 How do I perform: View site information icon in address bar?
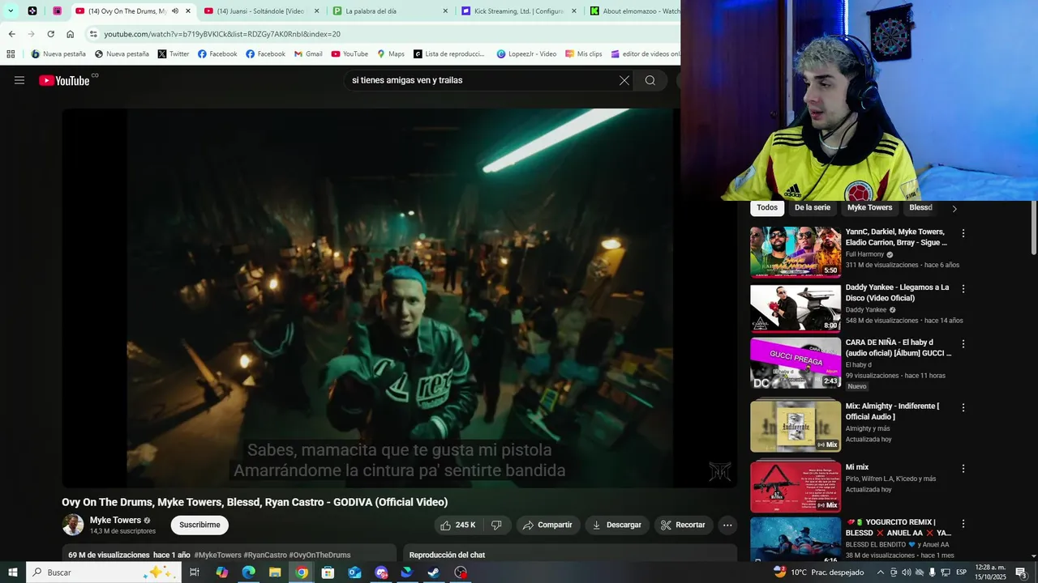(93, 34)
